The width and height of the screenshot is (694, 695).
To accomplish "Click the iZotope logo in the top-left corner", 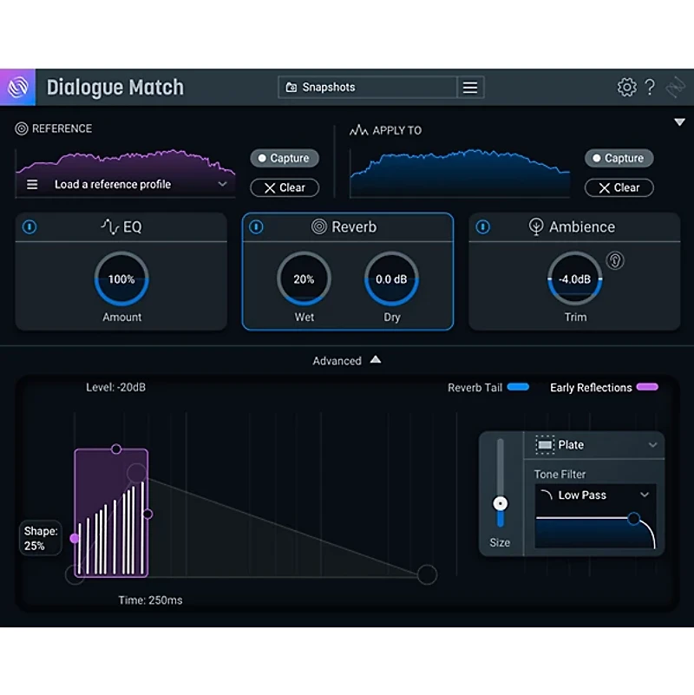I will pyautogui.click(x=17, y=87).
